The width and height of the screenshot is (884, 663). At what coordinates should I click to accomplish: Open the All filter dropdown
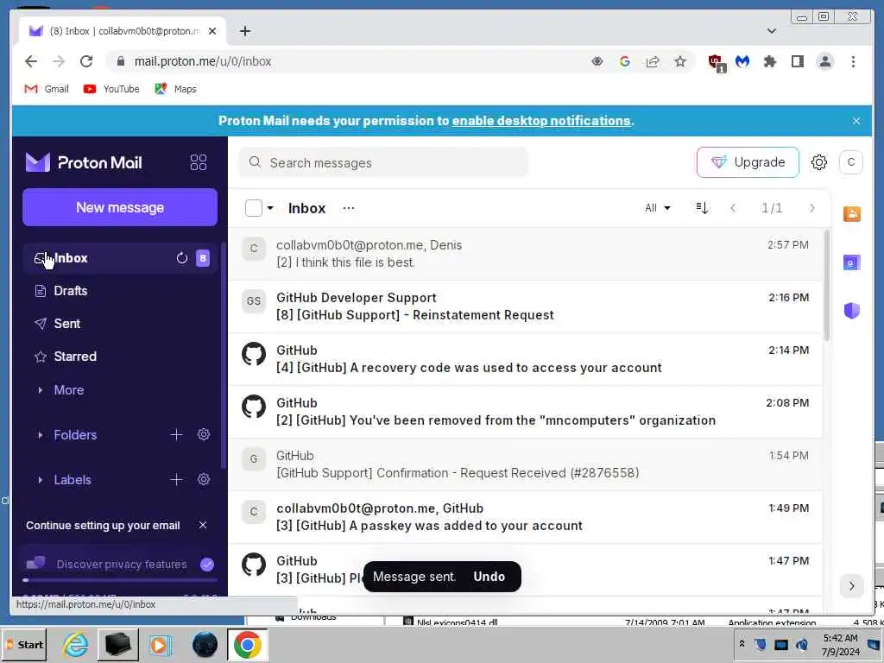tap(657, 208)
